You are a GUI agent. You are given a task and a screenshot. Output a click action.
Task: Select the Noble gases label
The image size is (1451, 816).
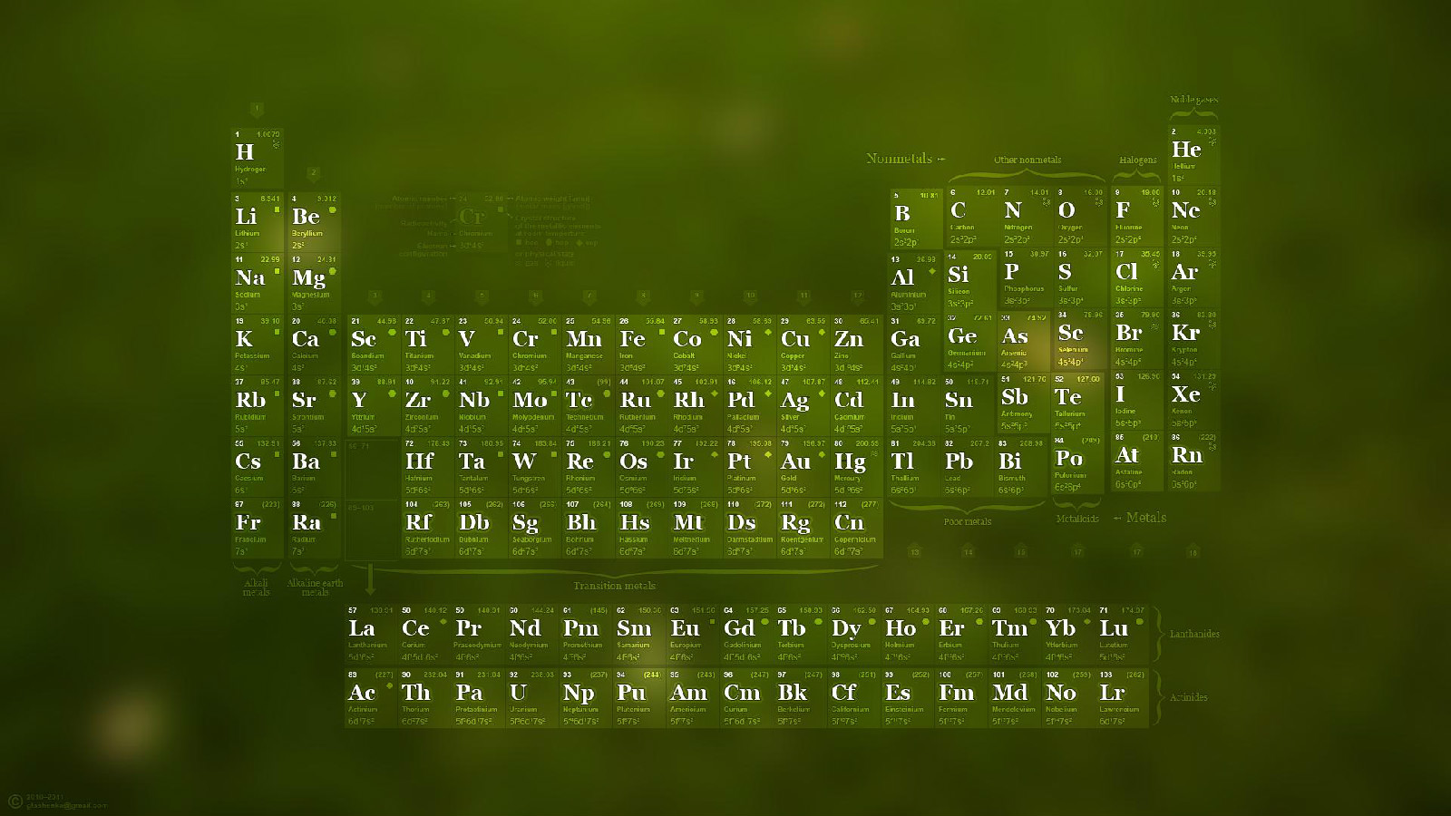(x=1193, y=100)
